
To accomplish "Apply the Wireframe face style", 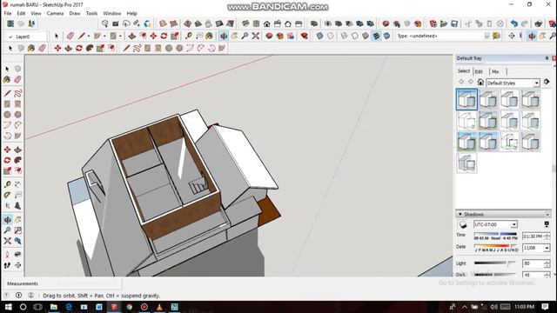I will click(x=344, y=36).
